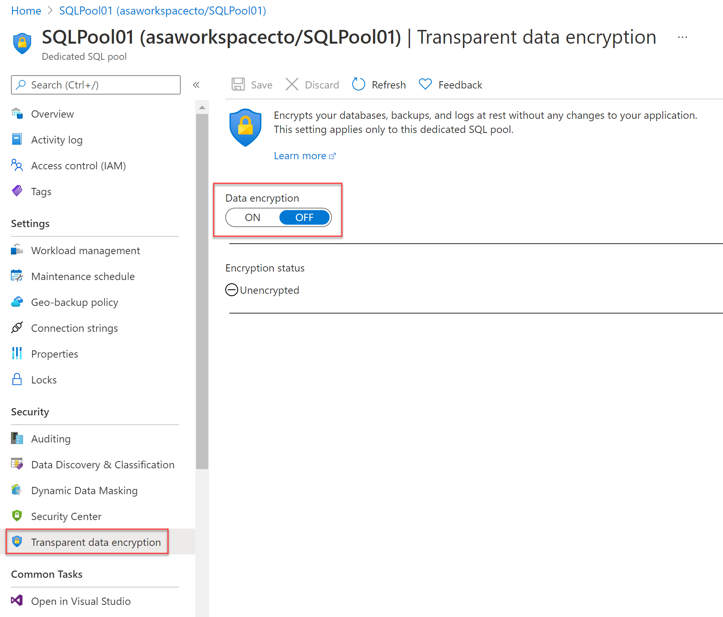This screenshot has height=617, width=723.
Task: Click the Learn more link
Action: pos(300,156)
